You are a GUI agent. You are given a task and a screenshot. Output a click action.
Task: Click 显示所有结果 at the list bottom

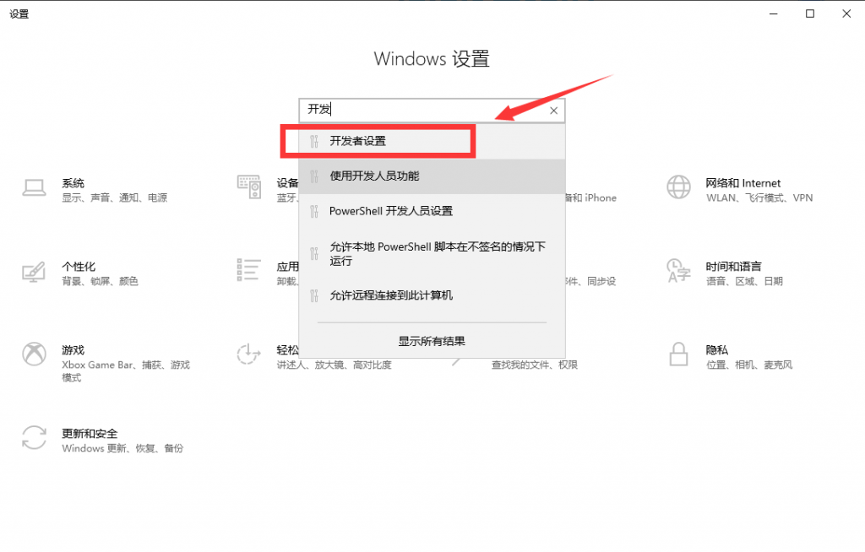click(x=432, y=341)
